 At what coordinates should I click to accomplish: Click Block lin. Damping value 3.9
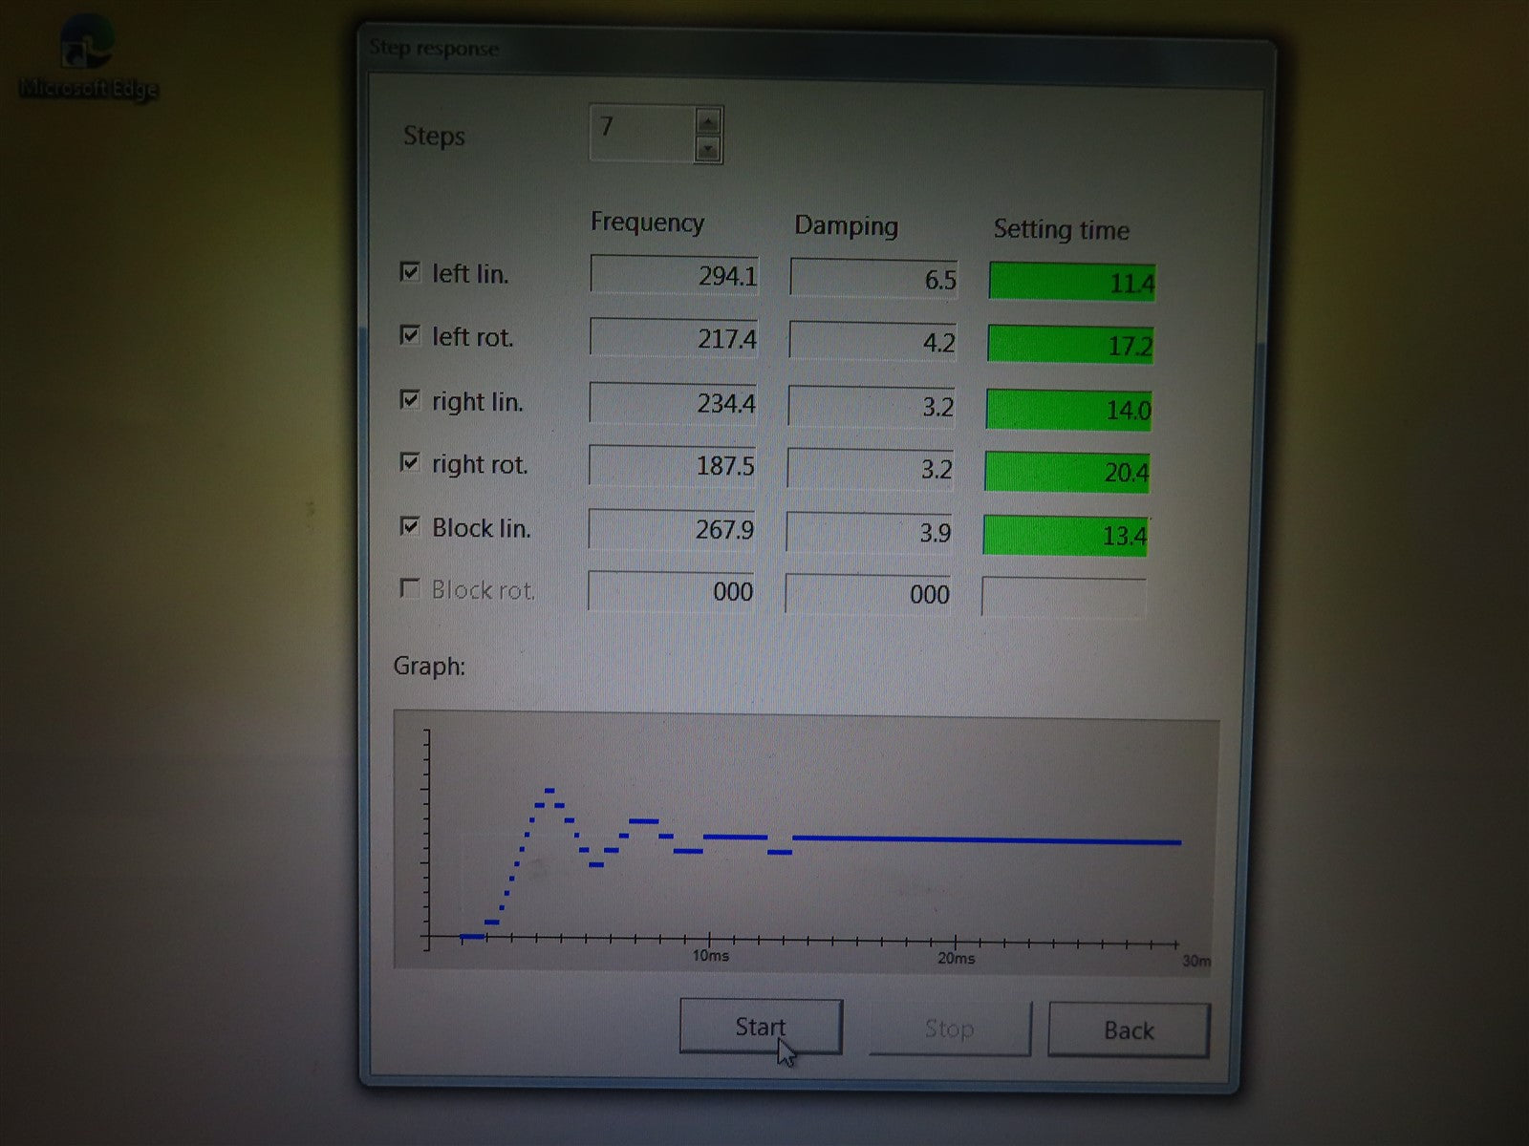pyautogui.click(x=870, y=532)
